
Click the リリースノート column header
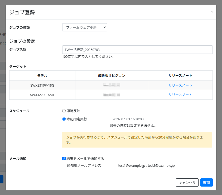180,75
